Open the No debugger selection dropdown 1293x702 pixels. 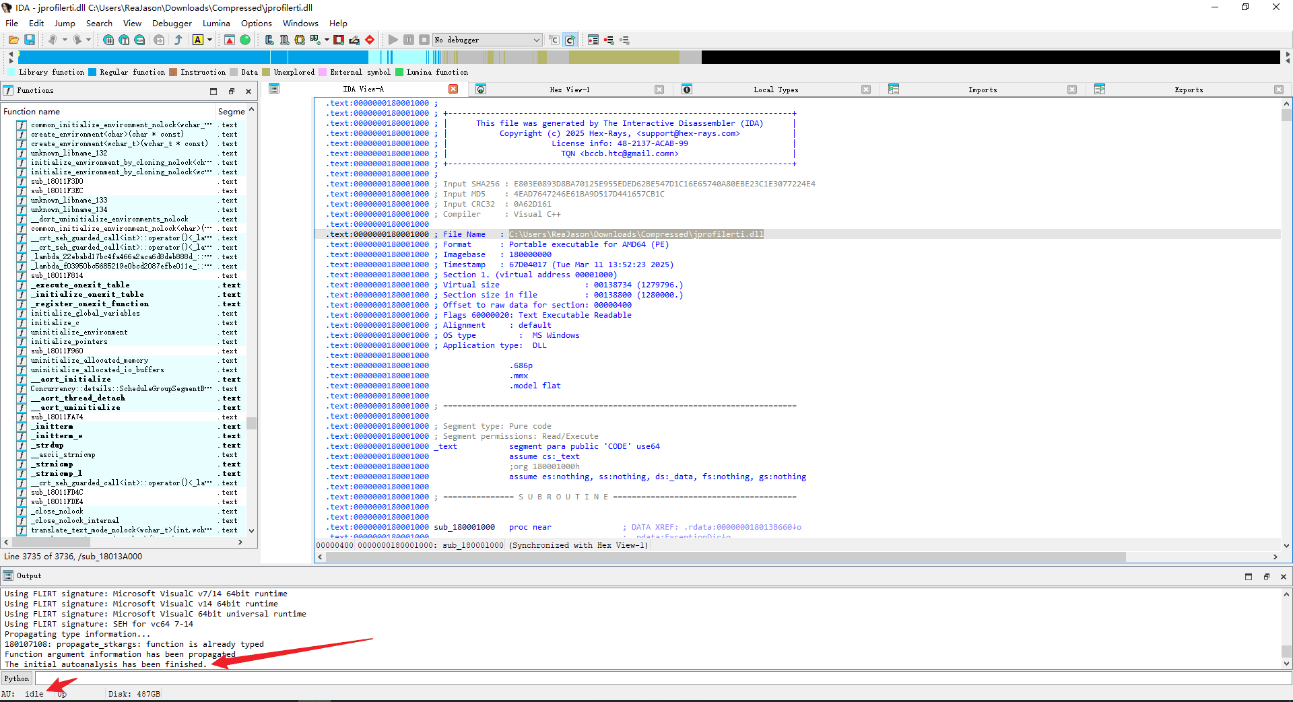click(488, 40)
